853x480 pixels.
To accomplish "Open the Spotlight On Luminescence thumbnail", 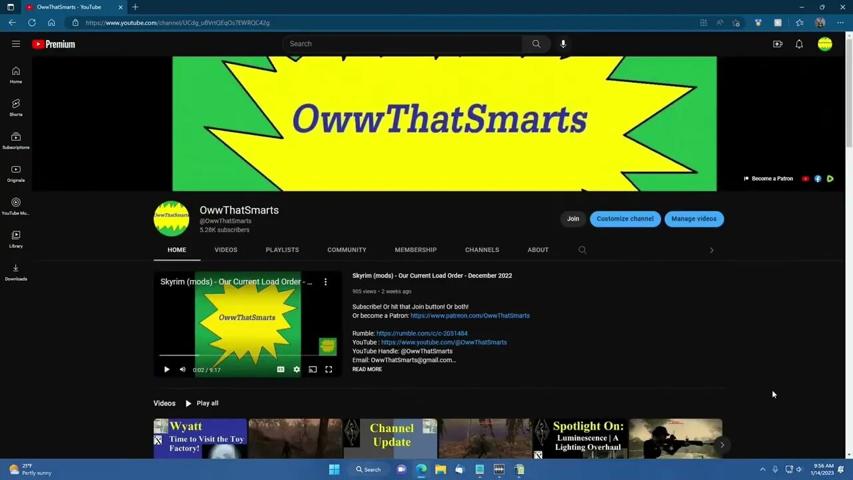I will (580, 438).
